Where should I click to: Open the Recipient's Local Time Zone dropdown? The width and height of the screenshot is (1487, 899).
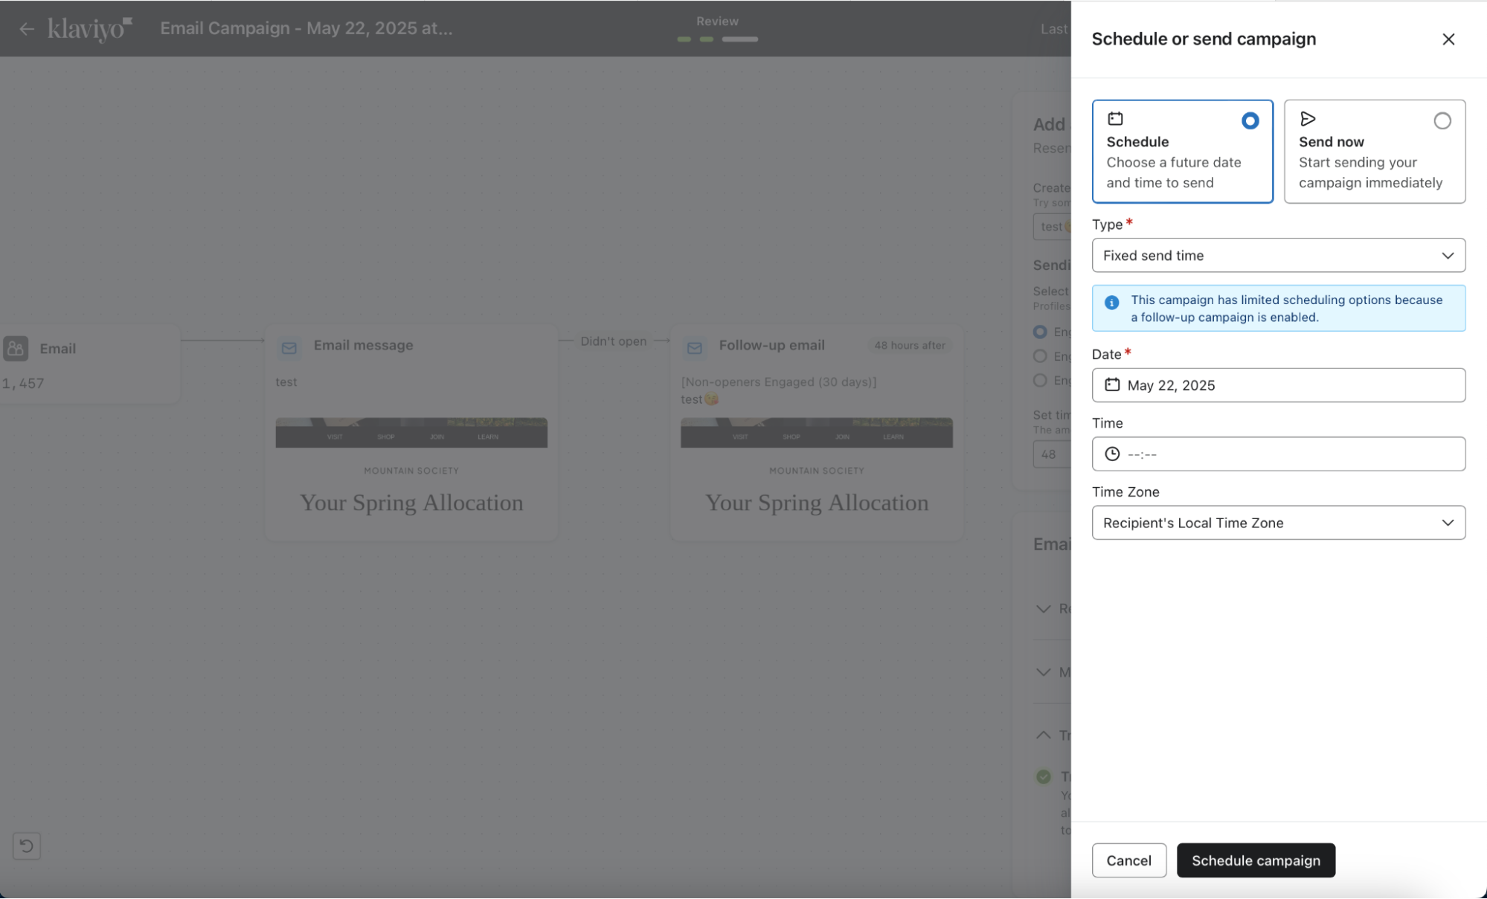pos(1278,523)
